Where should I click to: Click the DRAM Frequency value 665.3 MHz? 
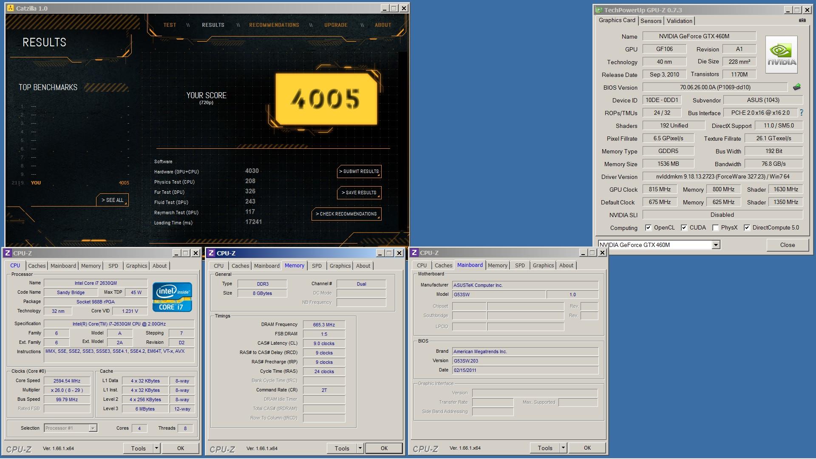[x=324, y=325]
